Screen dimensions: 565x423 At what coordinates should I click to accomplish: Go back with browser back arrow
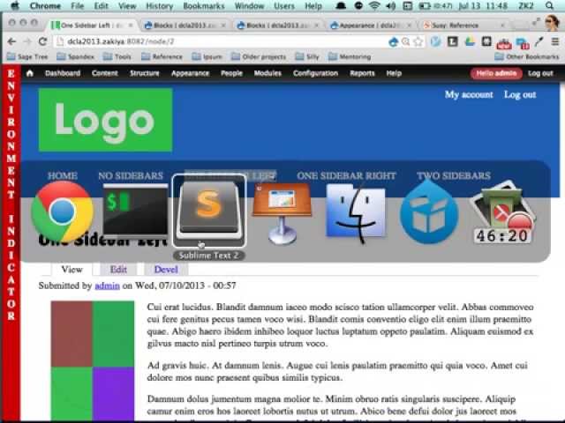11,41
